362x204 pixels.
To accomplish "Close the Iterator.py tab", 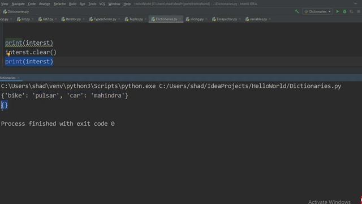I will coord(84,19).
